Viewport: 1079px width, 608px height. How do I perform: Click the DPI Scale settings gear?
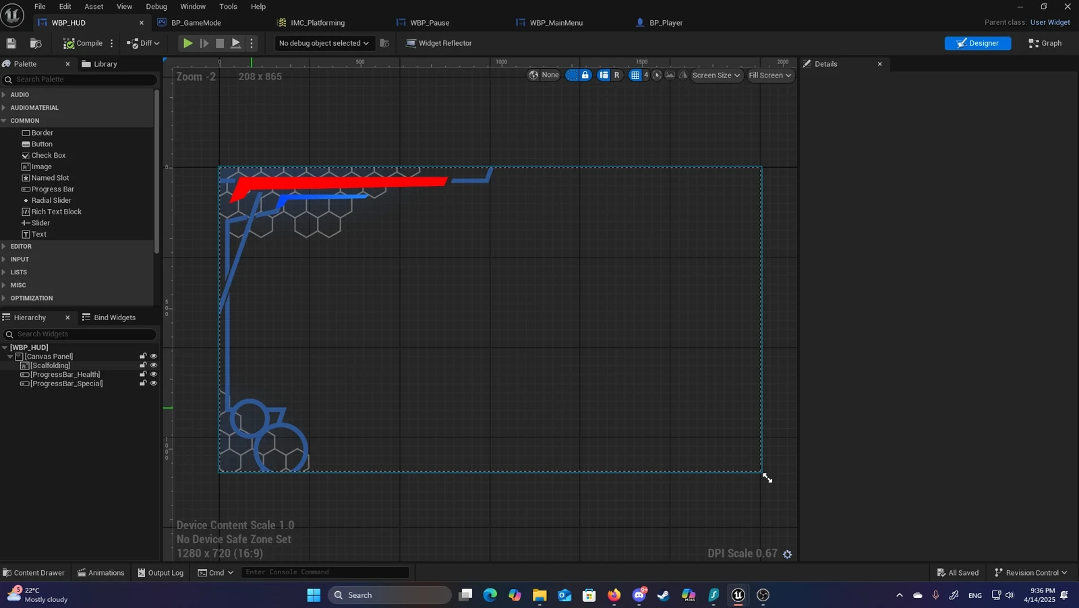787,554
